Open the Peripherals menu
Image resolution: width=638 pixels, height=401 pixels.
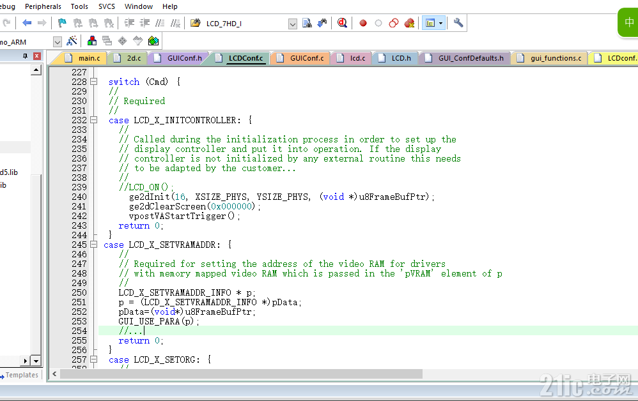[x=43, y=6]
